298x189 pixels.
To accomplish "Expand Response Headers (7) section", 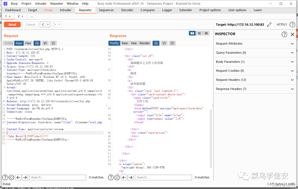I will click(255, 89).
